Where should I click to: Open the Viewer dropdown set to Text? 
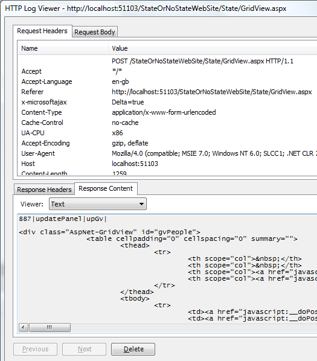pos(98,204)
